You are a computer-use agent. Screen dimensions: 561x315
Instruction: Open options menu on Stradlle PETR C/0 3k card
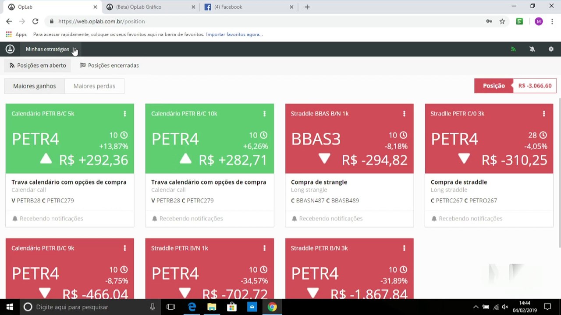(544, 114)
